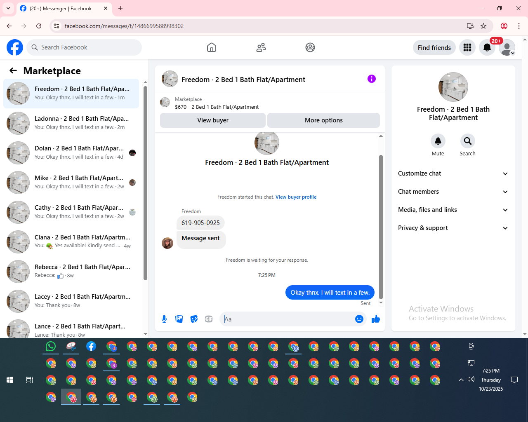Open the purple conversation information icon
This screenshot has width=528, height=422.
coord(372,79)
